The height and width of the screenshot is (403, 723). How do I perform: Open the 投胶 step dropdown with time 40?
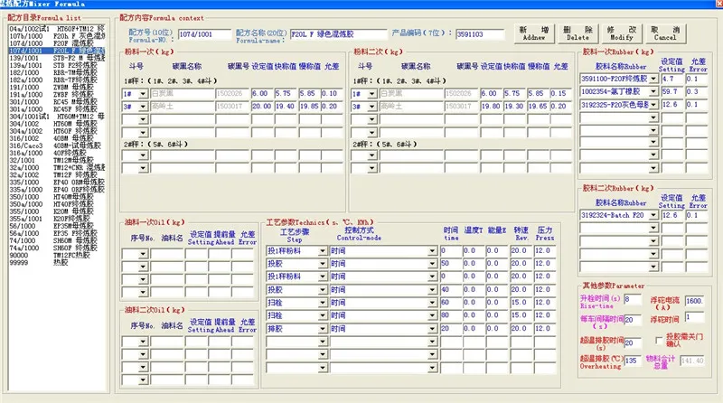click(x=323, y=290)
